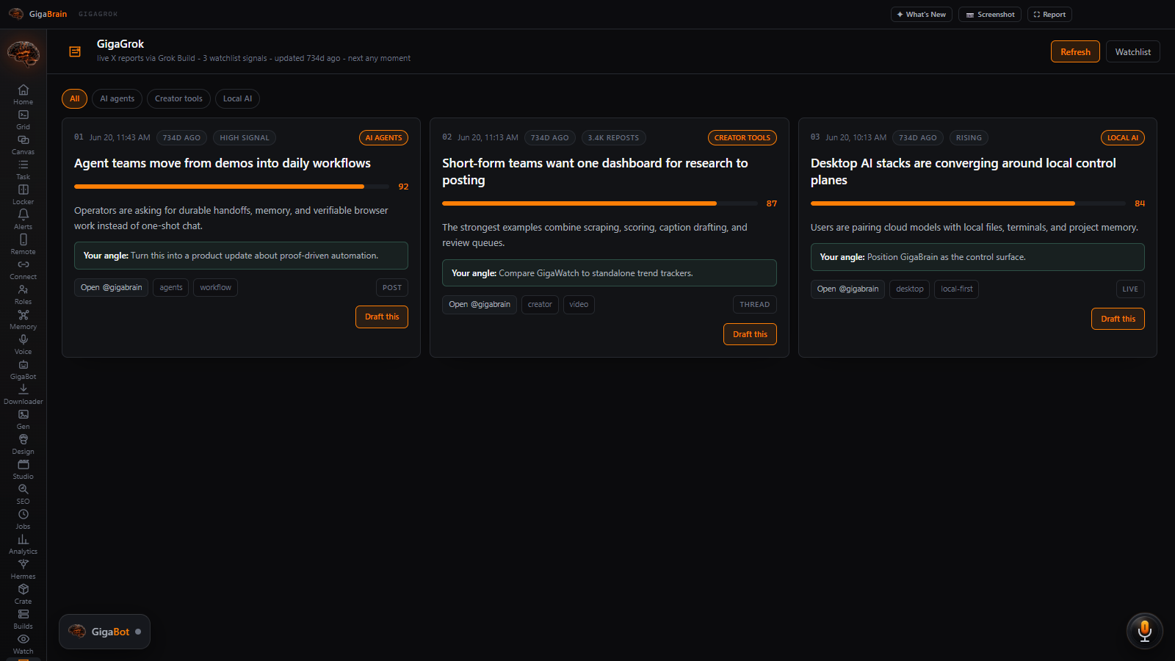Screen dimensions: 1175x661
Task: Draft the desktop AI stacks signal
Action: point(1118,319)
